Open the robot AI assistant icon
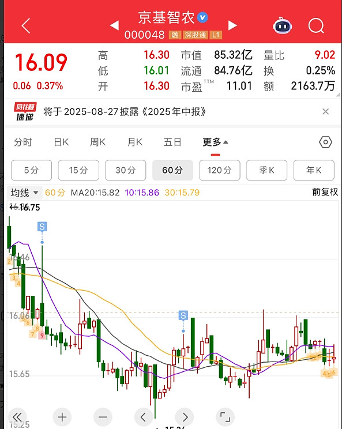Viewport: 342px width, 429px height. 283,26
